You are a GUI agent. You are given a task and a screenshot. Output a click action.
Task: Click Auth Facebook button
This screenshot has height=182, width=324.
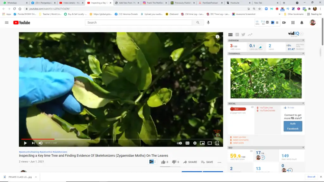(x=293, y=126)
